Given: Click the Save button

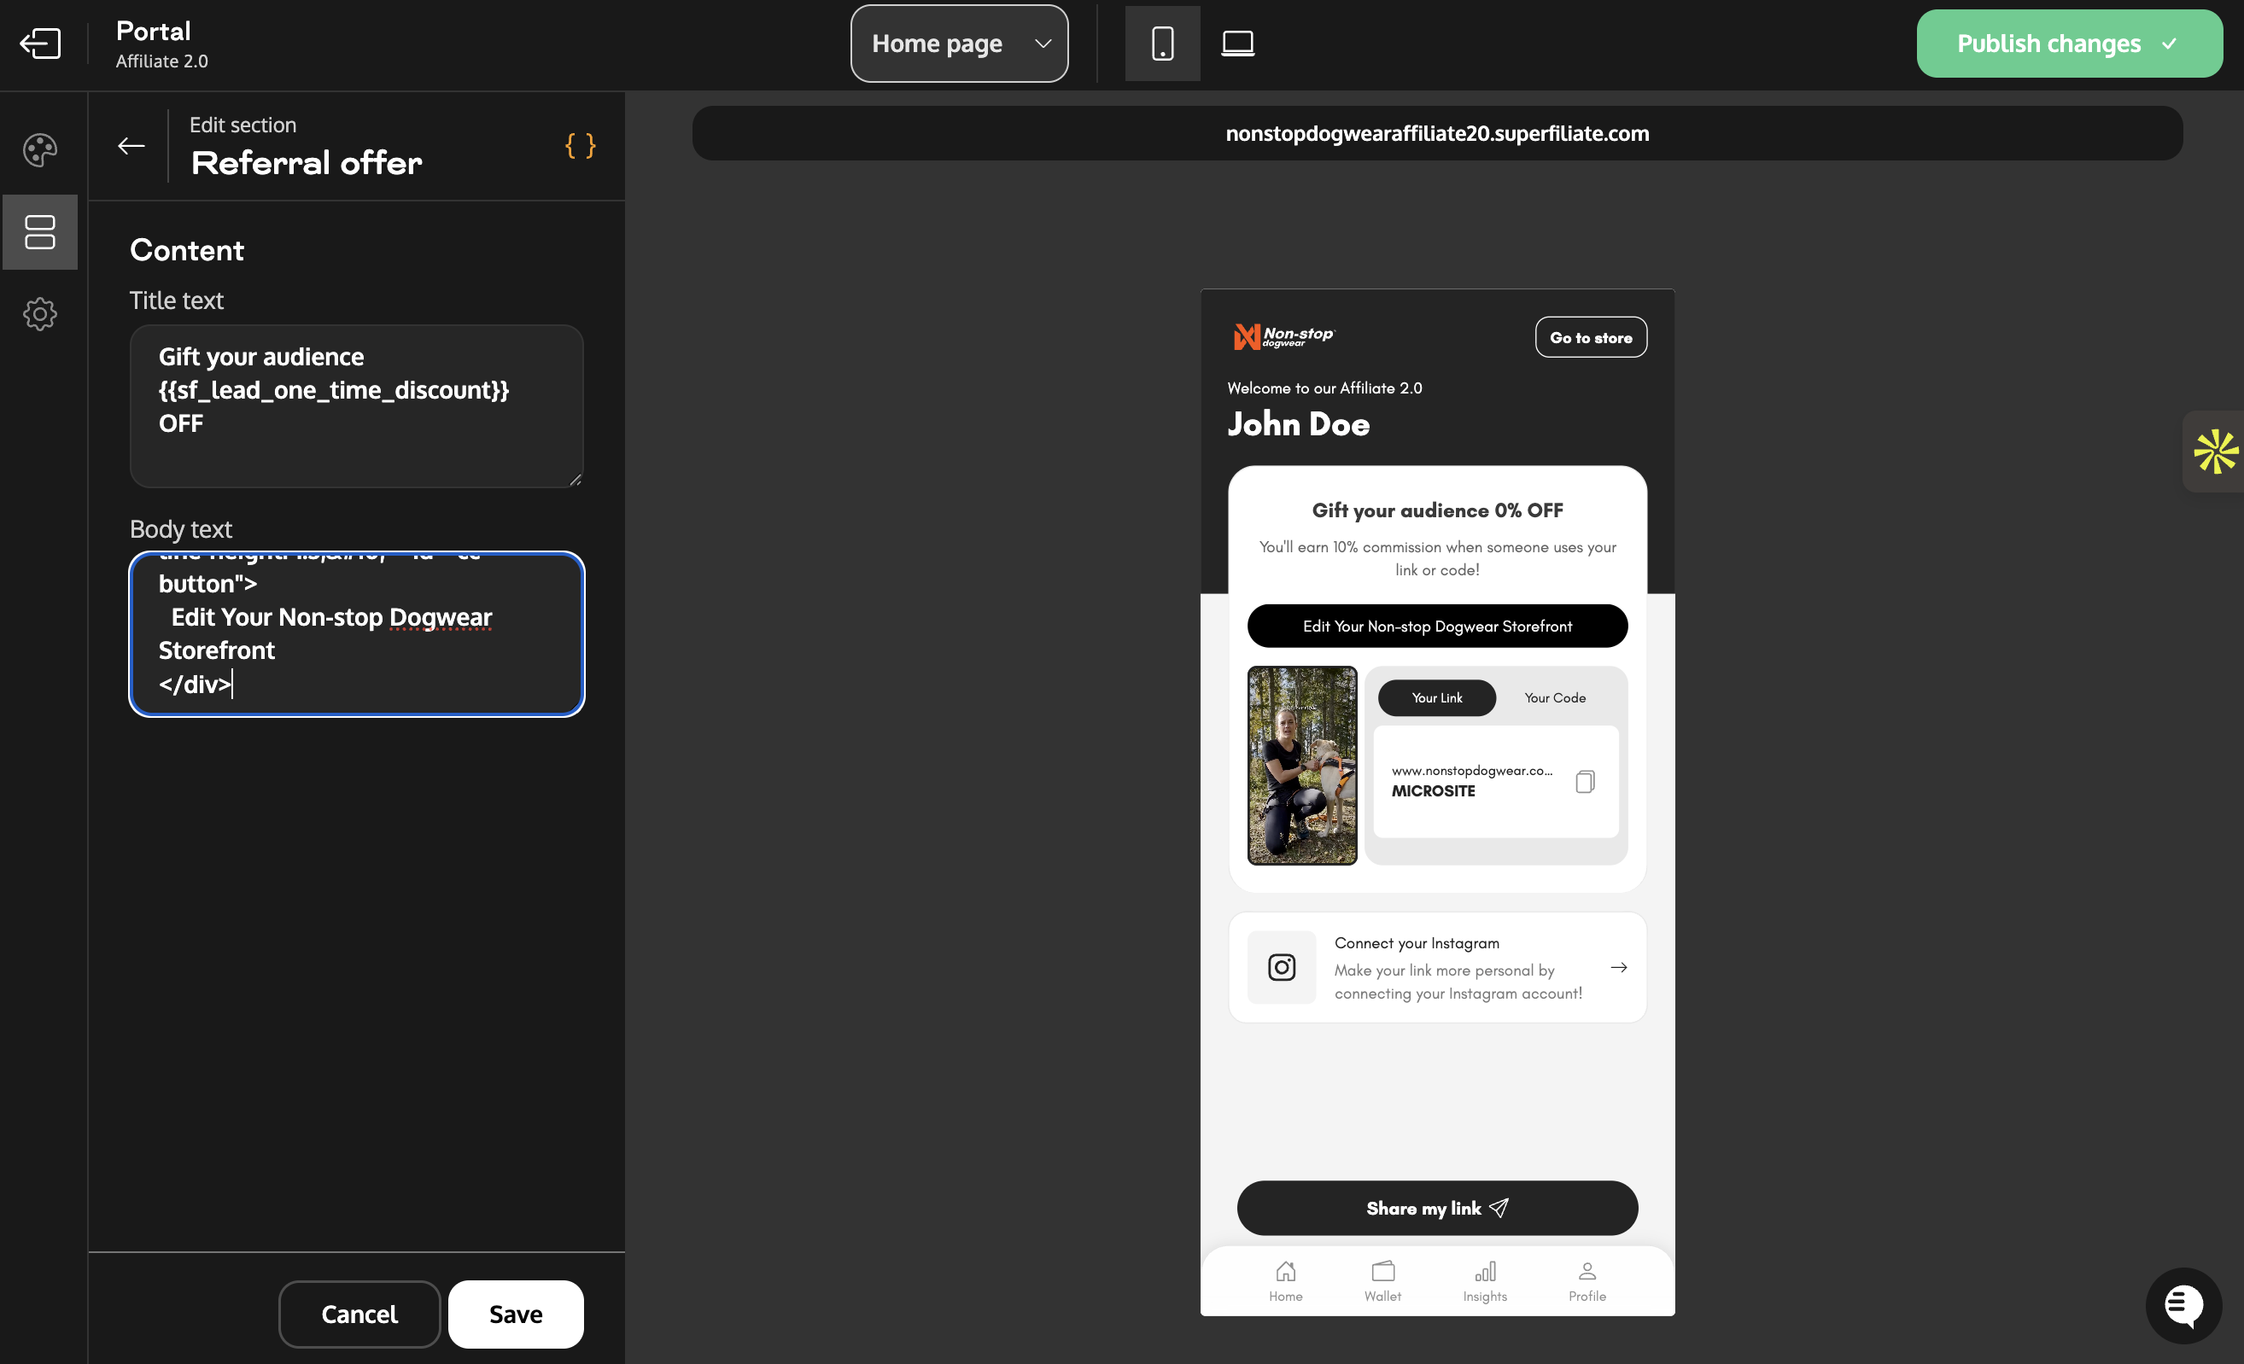Looking at the screenshot, I should [516, 1314].
